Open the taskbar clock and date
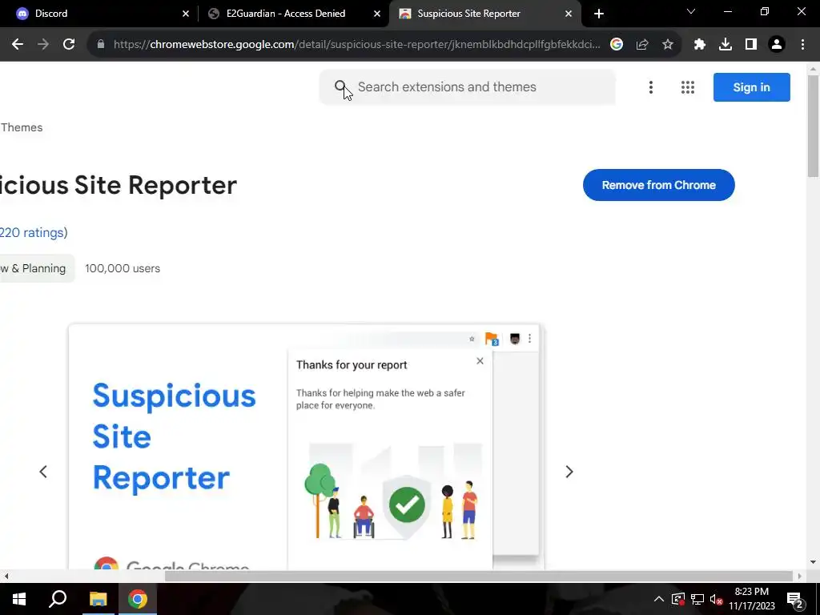This screenshot has width=820, height=615. coord(752,599)
